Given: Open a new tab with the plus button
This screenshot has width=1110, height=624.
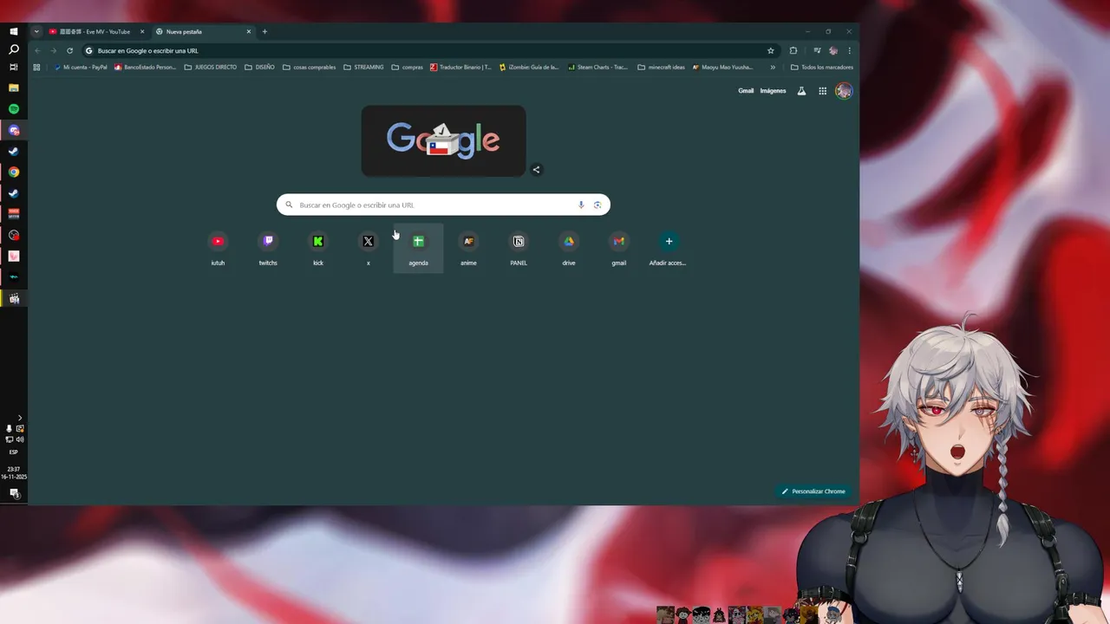Looking at the screenshot, I should click(264, 31).
